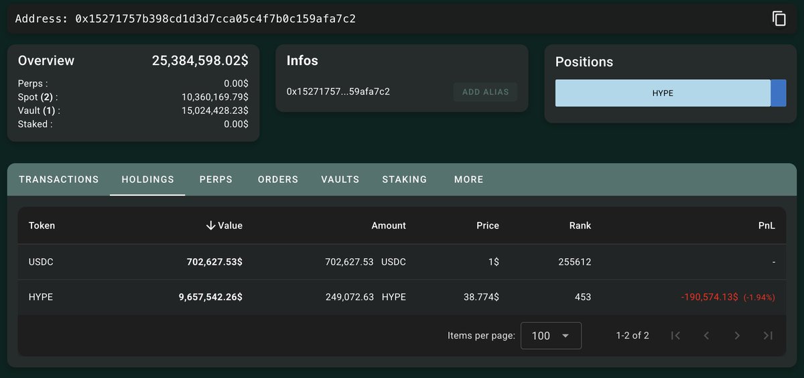Select the Orders tab
Viewport: 804px width, 378px height.
(278, 180)
